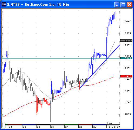Click the Sep month label
Viewport: 134px width, 130px height.
[109, 123]
